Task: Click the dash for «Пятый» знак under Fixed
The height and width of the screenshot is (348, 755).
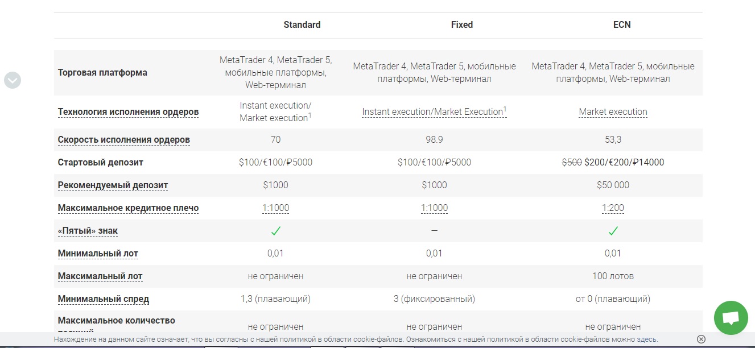Action: click(434, 231)
